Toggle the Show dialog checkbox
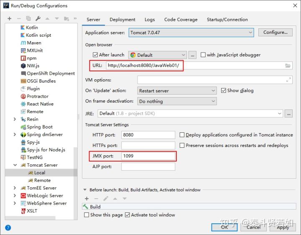 coord(224,91)
